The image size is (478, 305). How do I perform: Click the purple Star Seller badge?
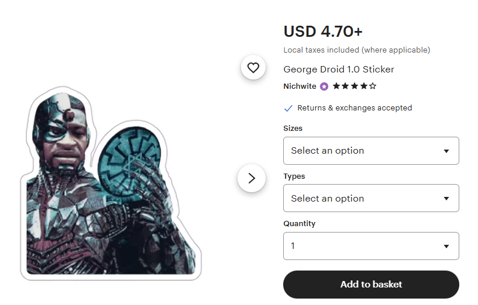point(324,86)
